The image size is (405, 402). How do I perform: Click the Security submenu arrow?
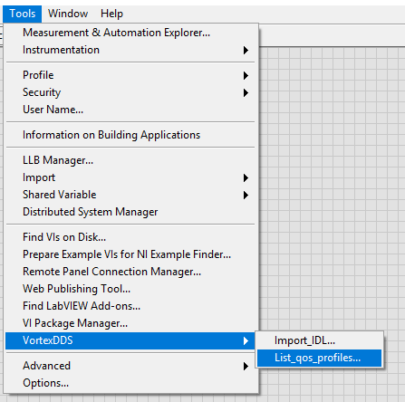click(246, 92)
